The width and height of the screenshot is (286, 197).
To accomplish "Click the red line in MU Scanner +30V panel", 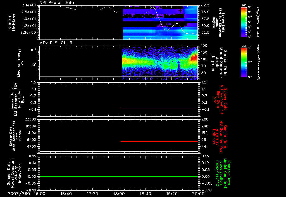I will click(159, 108).
